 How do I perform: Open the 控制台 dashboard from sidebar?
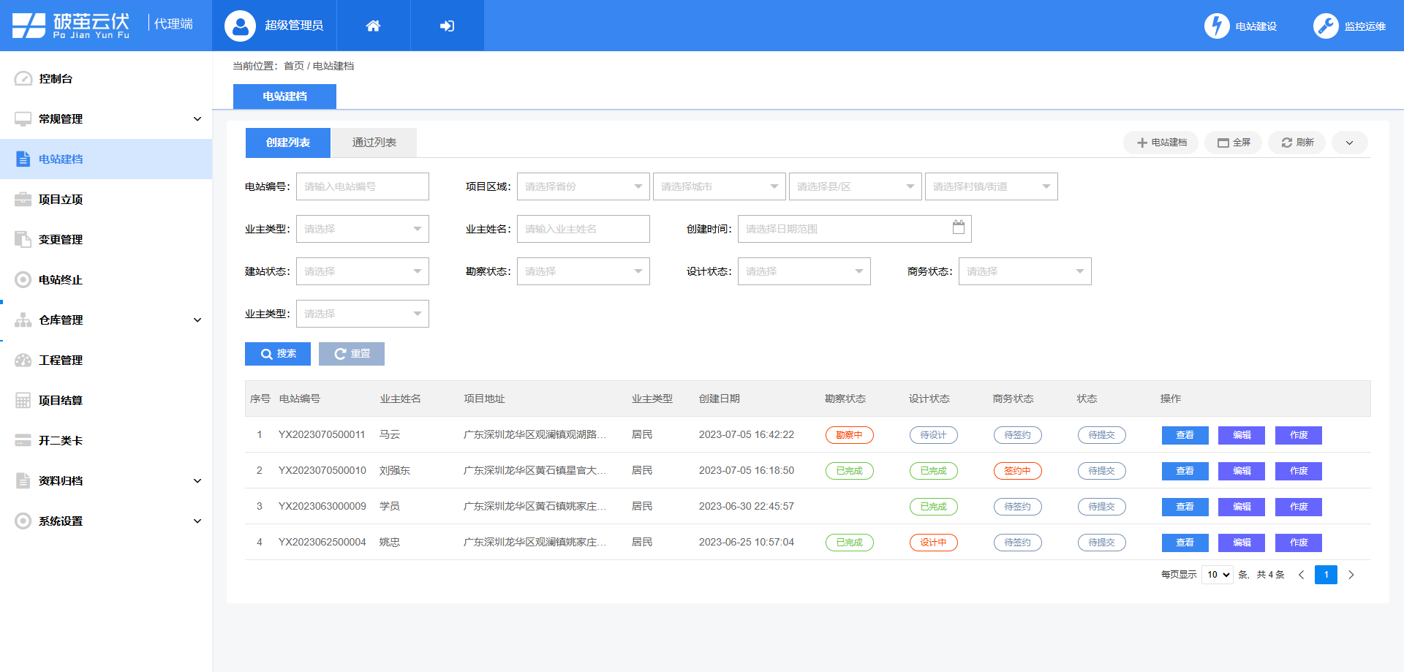tap(55, 78)
